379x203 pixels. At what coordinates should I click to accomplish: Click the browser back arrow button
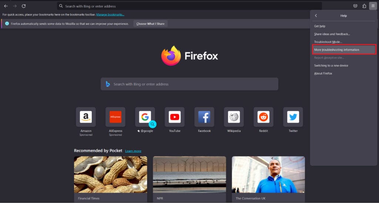click(x=6, y=6)
